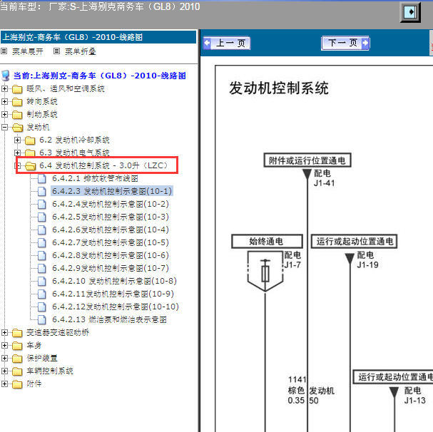The height and width of the screenshot is (432, 433).
Task: Collapse 6.4 发动机控制系统 node
Action: (18, 165)
